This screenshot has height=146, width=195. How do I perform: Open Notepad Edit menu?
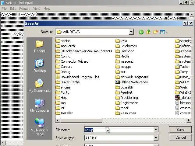(x=13, y=9)
